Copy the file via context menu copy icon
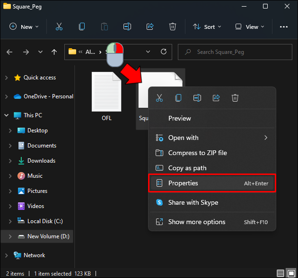 (178, 98)
